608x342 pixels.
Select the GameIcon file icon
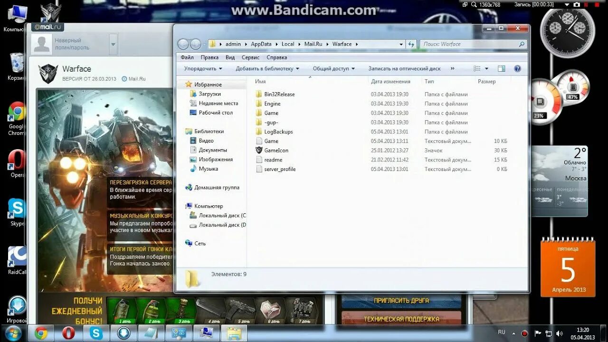[x=259, y=150]
